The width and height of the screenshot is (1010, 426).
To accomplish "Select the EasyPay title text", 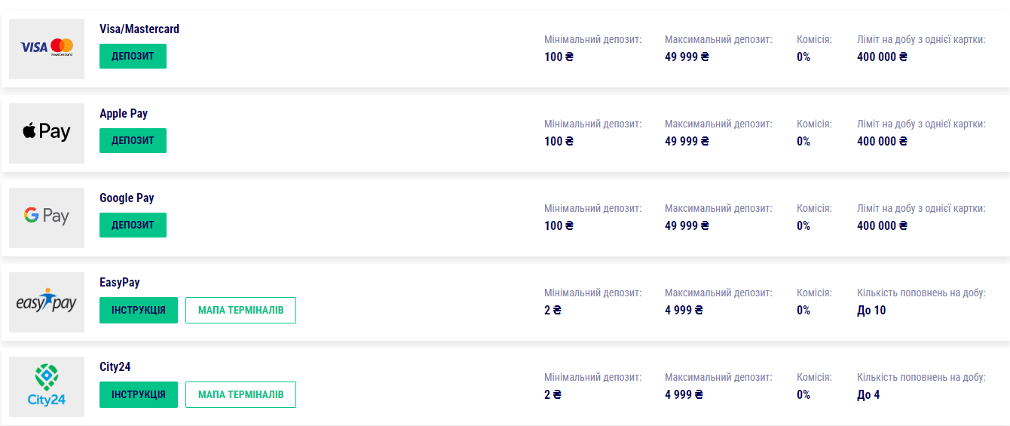I will pyautogui.click(x=120, y=283).
